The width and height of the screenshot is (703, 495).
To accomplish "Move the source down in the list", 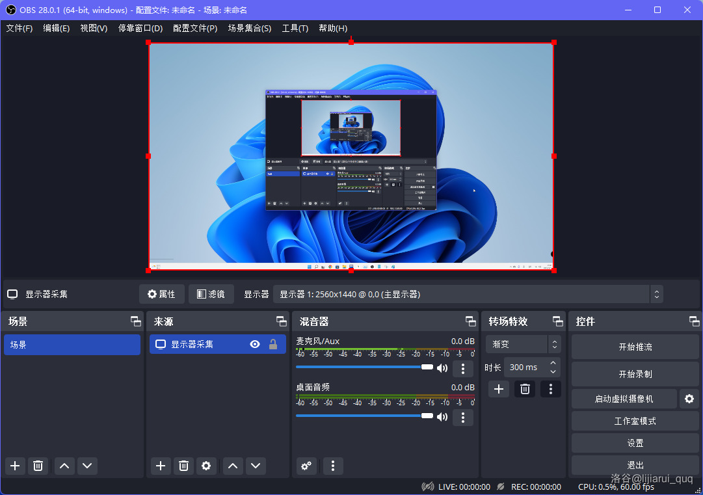I will pos(256,466).
